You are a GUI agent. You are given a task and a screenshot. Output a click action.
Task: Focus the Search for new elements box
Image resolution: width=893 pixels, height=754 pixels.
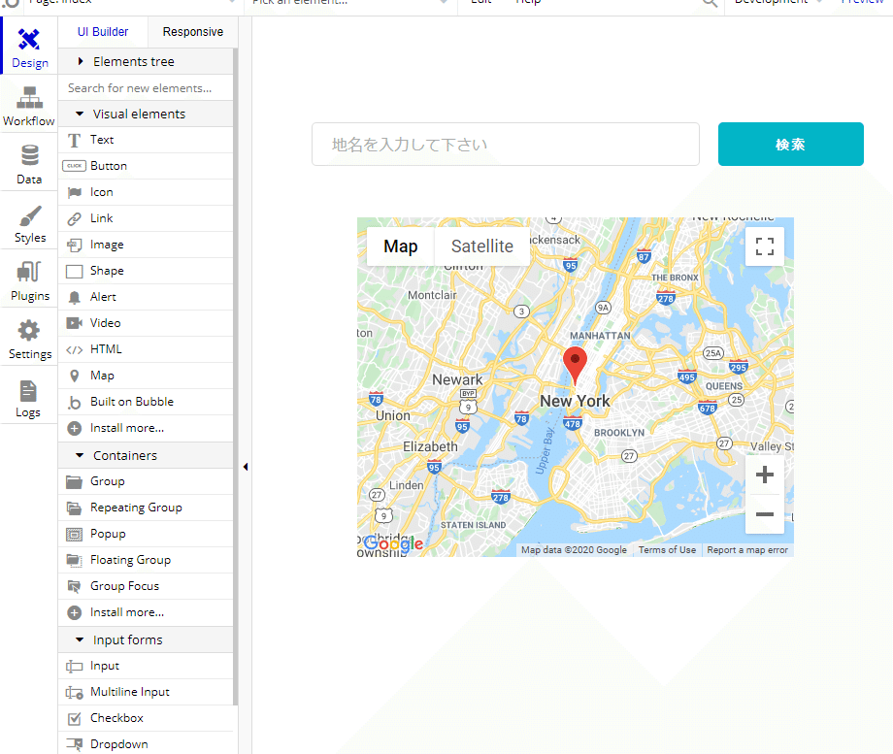coord(146,87)
